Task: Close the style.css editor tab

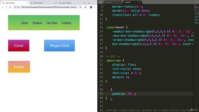Action: [140, 2]
